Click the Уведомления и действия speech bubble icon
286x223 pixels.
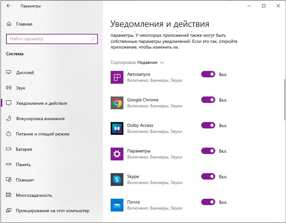(9, 103)
